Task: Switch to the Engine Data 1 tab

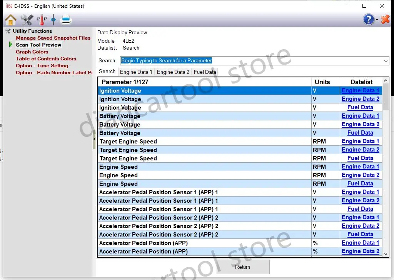Action: [x=136, y=72]
